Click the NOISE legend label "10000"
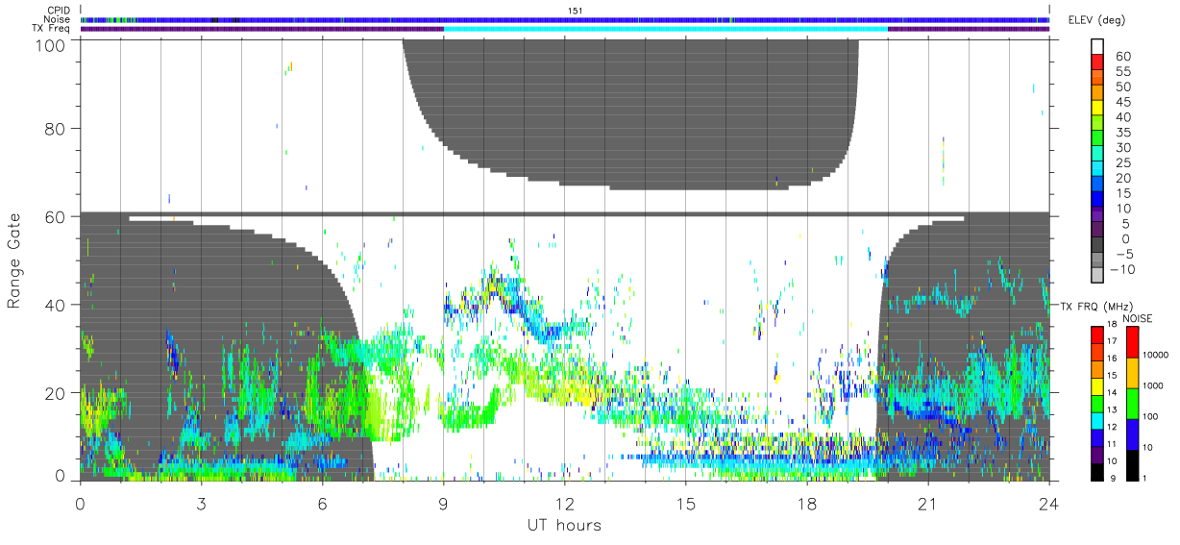The width and height of the screenshot is (1180, 545). pyautogui.click(x=1158, y=354)
